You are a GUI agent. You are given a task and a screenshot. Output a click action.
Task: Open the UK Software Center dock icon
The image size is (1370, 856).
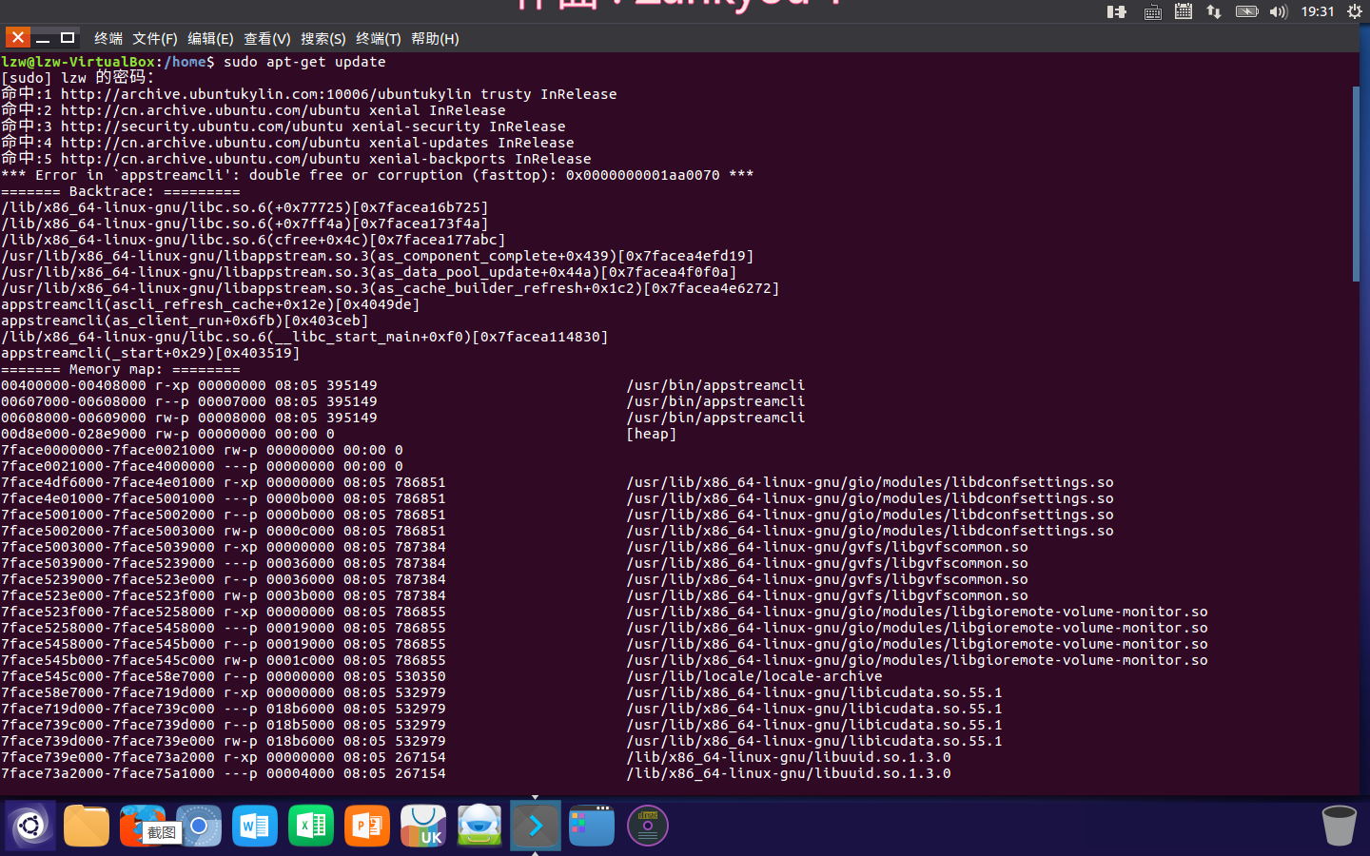coord(423,826)
